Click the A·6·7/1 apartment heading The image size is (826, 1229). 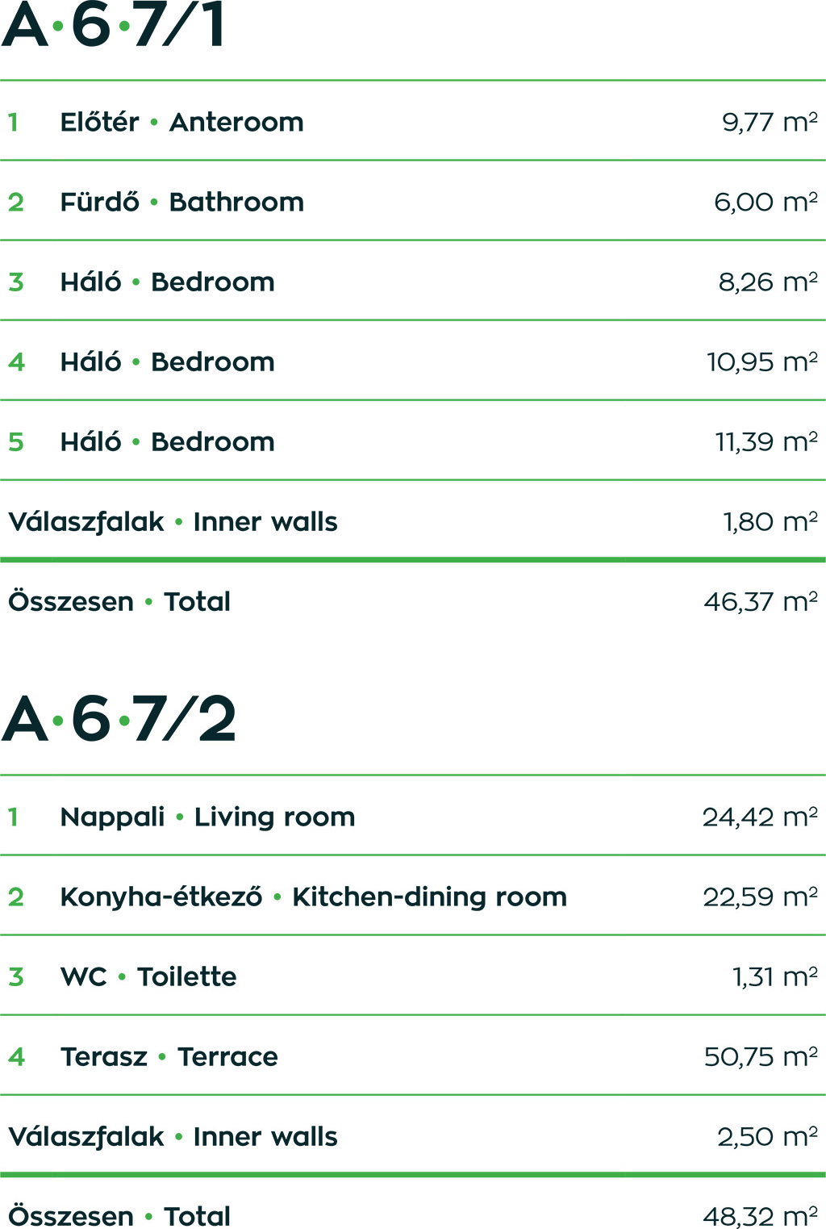pyautogui.click(x=114, y=25)
